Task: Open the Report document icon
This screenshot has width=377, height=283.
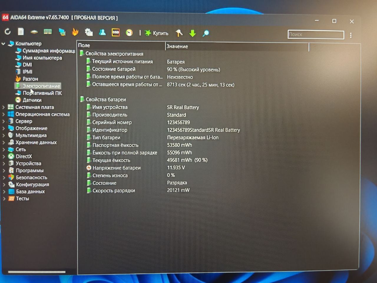Action: pos(21,31)
